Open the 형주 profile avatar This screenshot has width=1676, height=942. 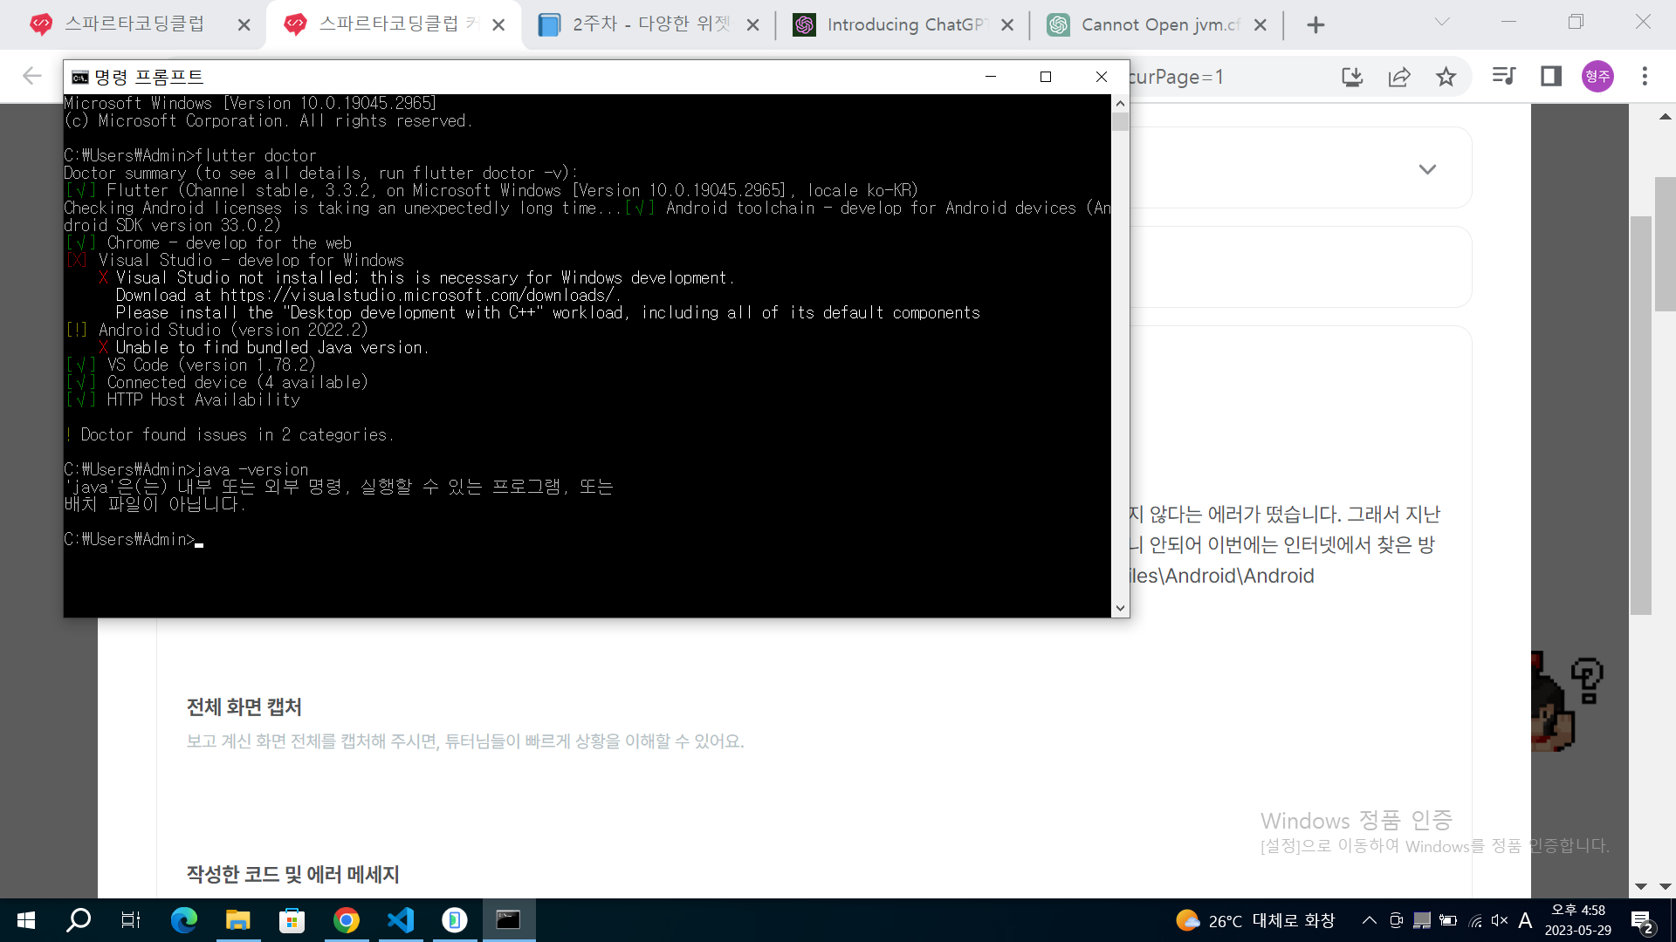click(1597, 77)
